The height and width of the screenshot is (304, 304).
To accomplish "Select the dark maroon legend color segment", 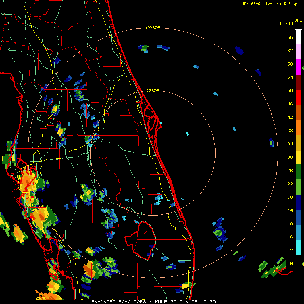I will click(x=298, y=82).
